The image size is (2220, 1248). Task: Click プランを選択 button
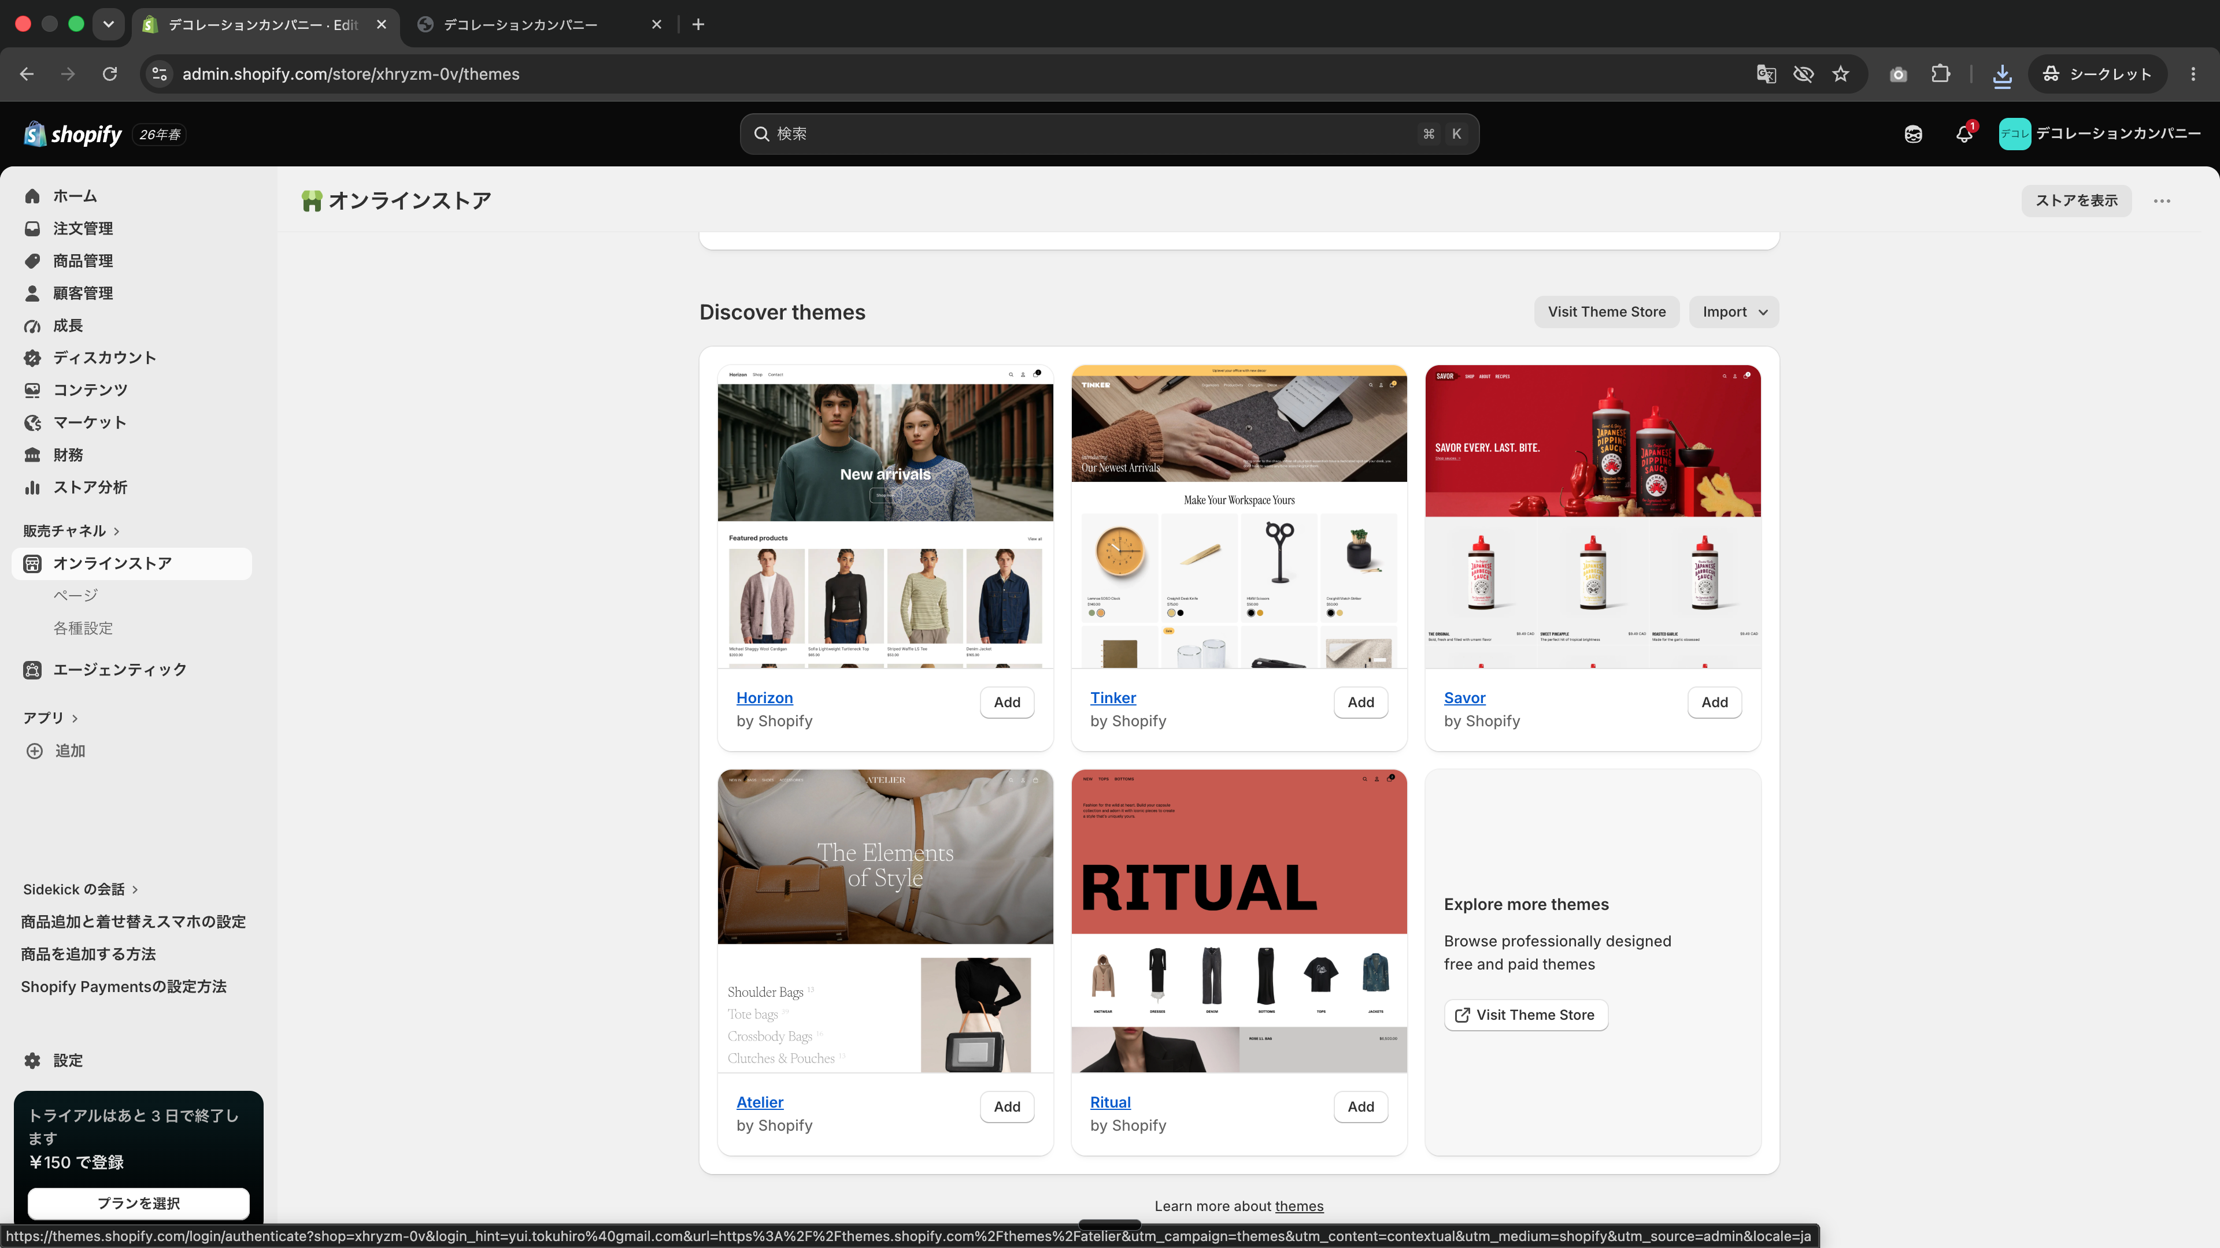139,1203
